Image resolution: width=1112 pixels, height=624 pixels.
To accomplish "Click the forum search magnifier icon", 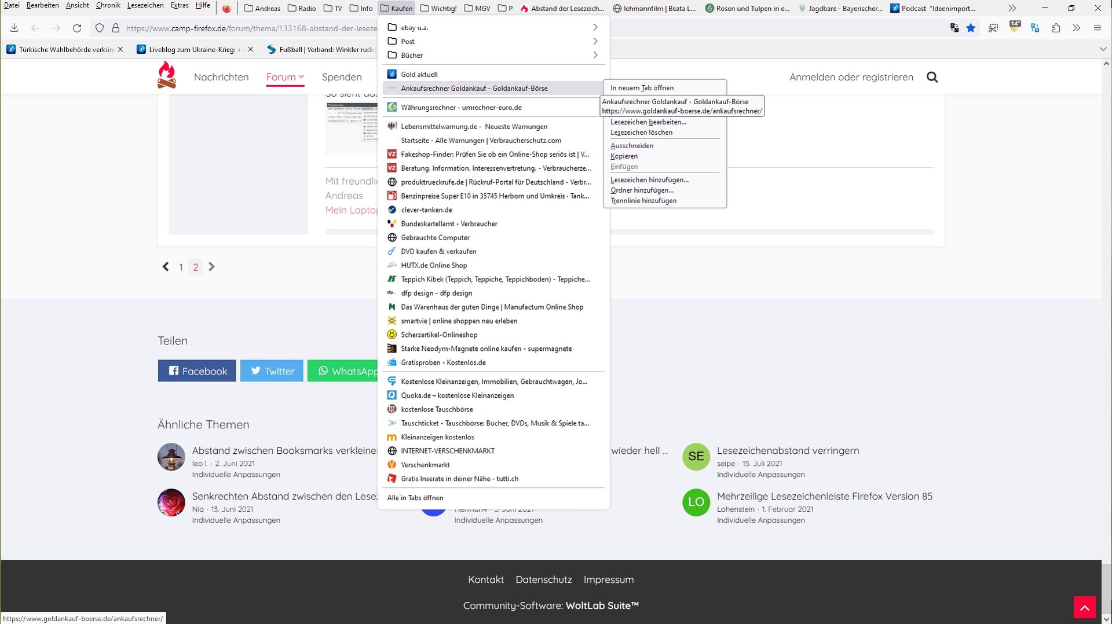I will click(932, 77).
